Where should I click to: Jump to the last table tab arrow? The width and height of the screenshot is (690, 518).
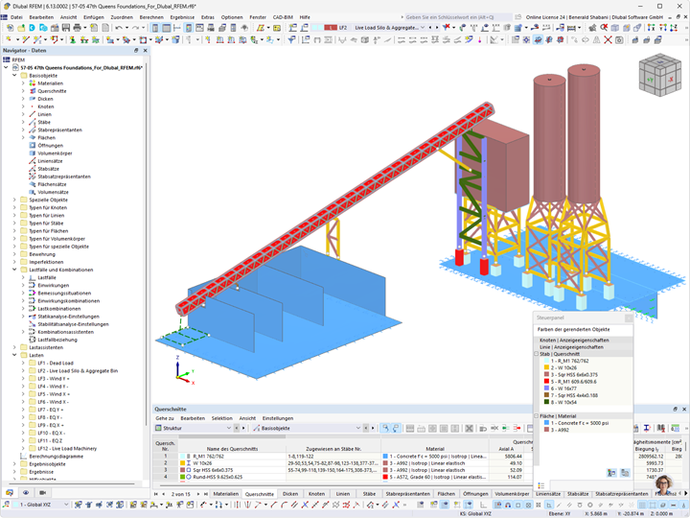205,494
